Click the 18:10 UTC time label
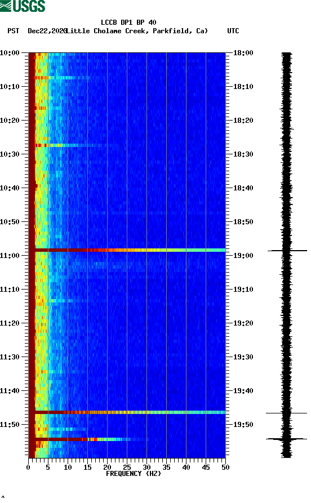This screenshot has width=311, height=503. (243, 87)
